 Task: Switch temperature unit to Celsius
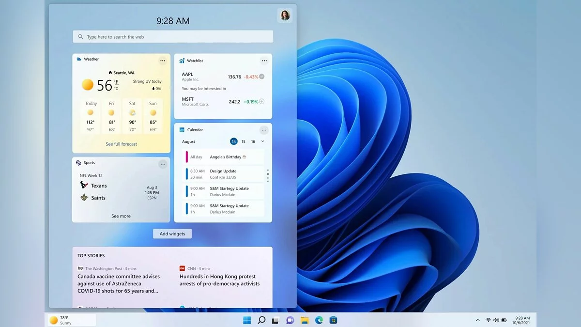pyautogui.click(x=116, y=89)
